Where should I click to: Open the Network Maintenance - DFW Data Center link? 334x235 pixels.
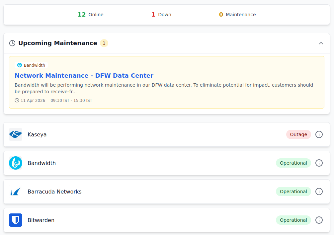tap(84, 75)
